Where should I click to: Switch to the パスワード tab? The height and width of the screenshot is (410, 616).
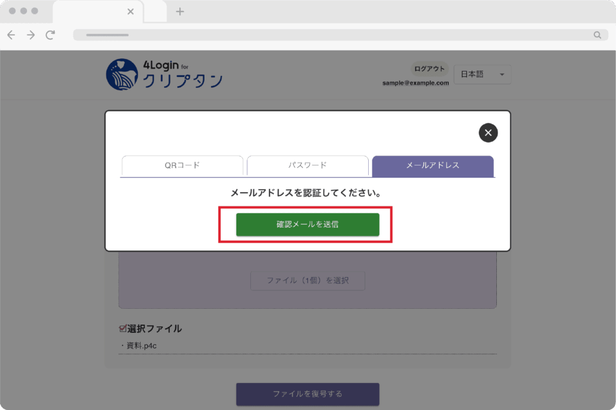click(x=307, y=166)
